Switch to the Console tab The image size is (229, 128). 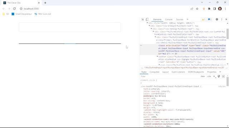click(169, 20)
